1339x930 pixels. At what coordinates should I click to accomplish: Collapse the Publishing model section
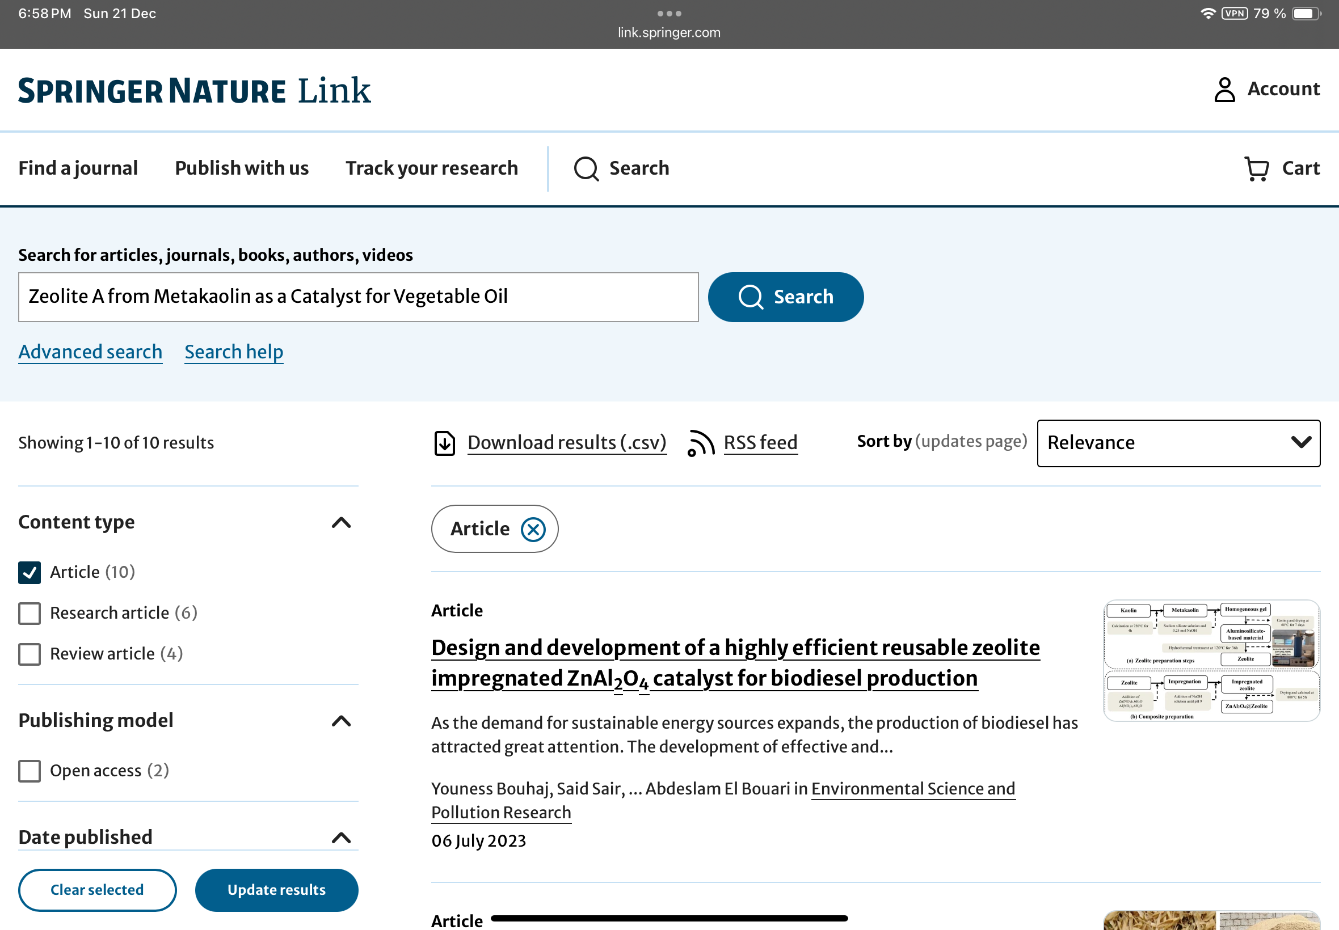pos(341,721)
